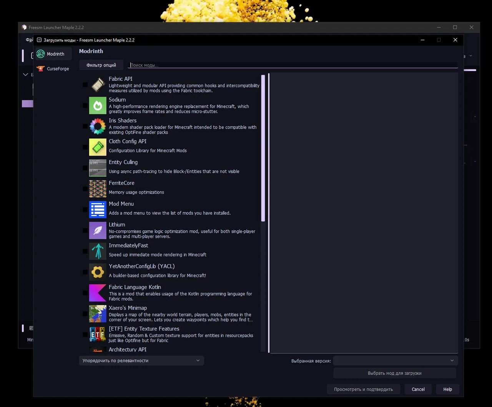Click the Iris Shaders colorful icon

click(98, 126)
